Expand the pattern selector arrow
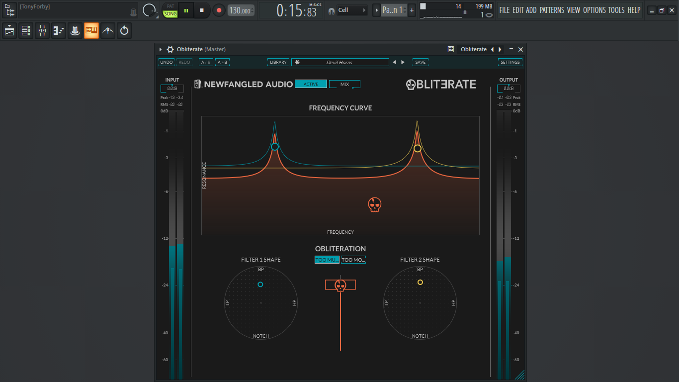The height and width of the screenshot is (382, 679). point(376,10)
